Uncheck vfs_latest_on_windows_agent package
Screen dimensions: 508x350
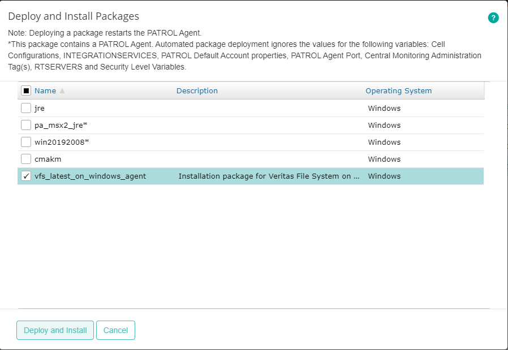25,176
